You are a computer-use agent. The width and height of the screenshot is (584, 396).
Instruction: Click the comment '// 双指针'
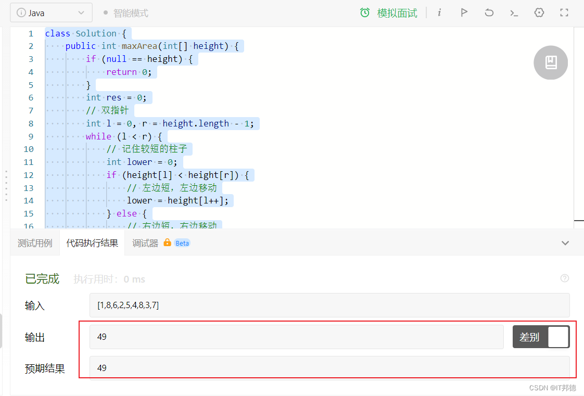[107, 110]
